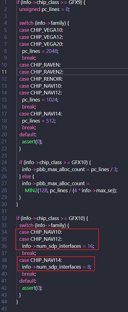This screenshot has width=128, height=312.
Task: Click the else keyword on line 26
Action: click(x=26, y=177)
